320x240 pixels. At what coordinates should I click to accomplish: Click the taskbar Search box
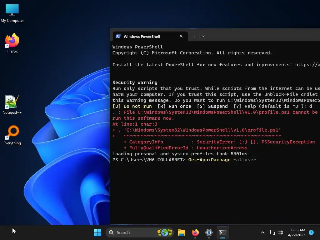[140, 232]
